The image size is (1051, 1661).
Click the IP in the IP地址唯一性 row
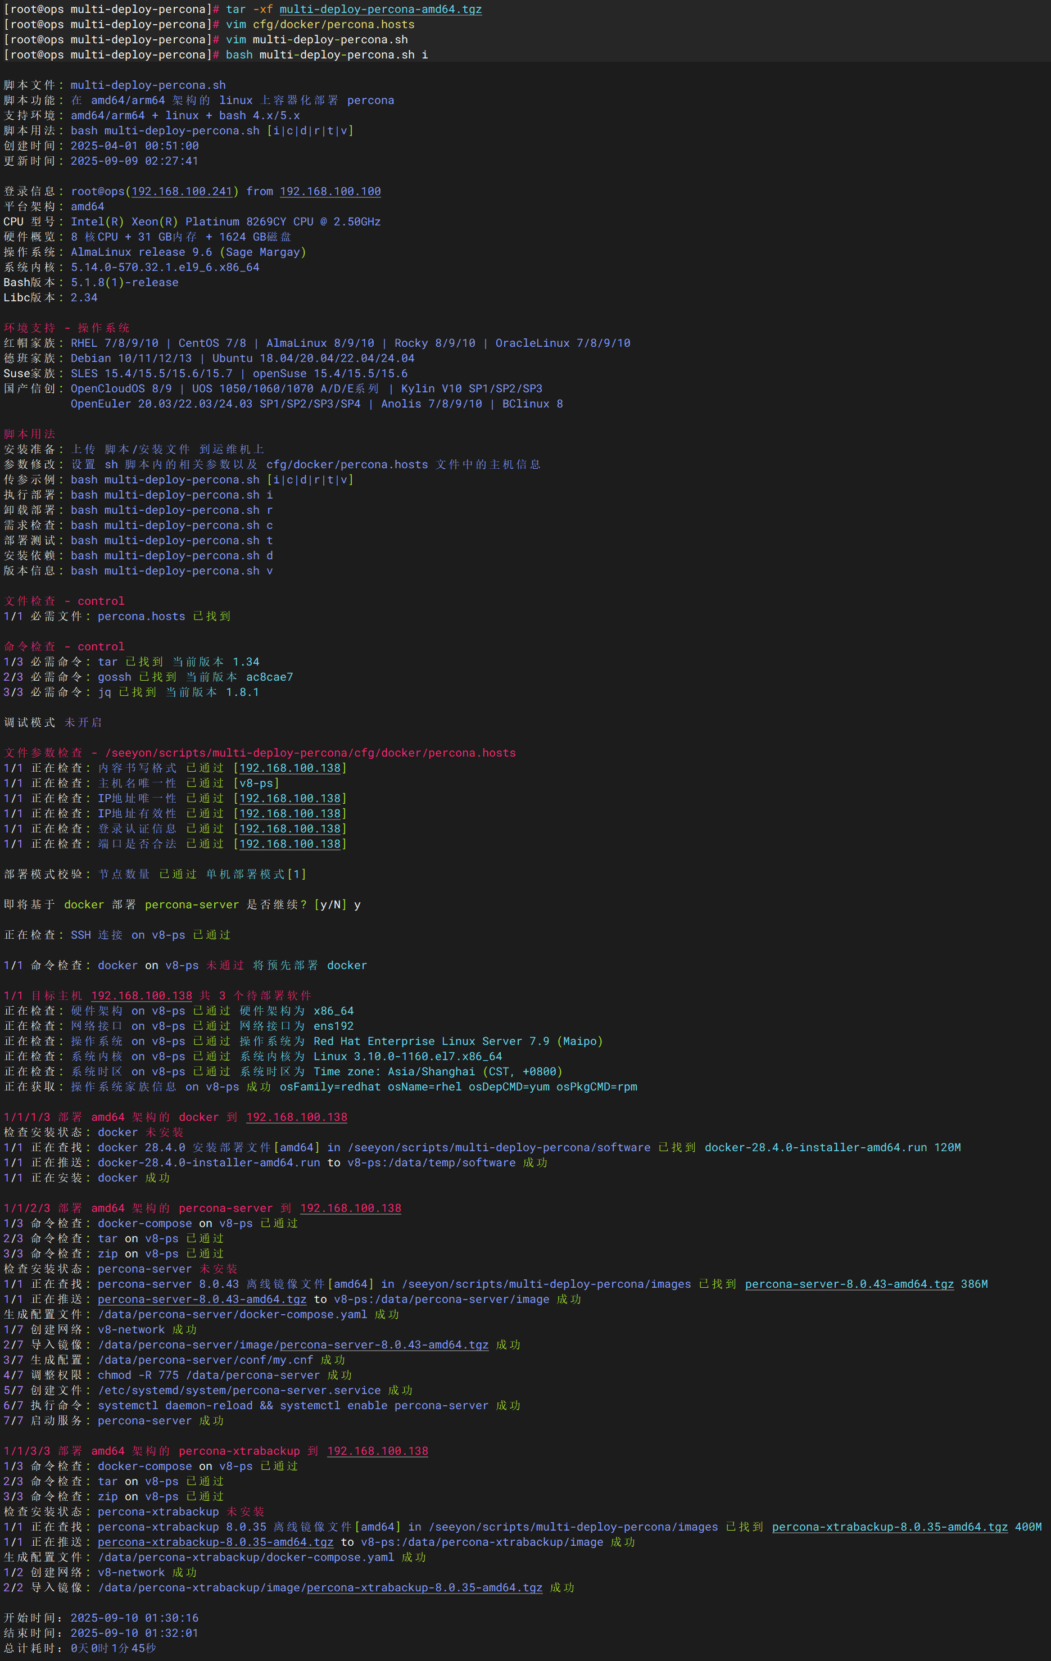291,799
